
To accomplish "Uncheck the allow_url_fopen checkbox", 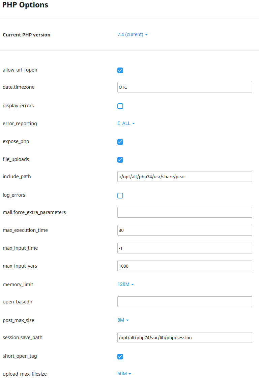I will tap(120, 70).
